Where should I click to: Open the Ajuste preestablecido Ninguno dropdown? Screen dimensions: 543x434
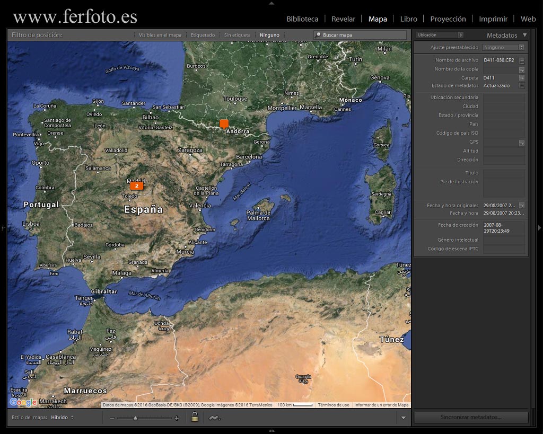tap(503, 47)
